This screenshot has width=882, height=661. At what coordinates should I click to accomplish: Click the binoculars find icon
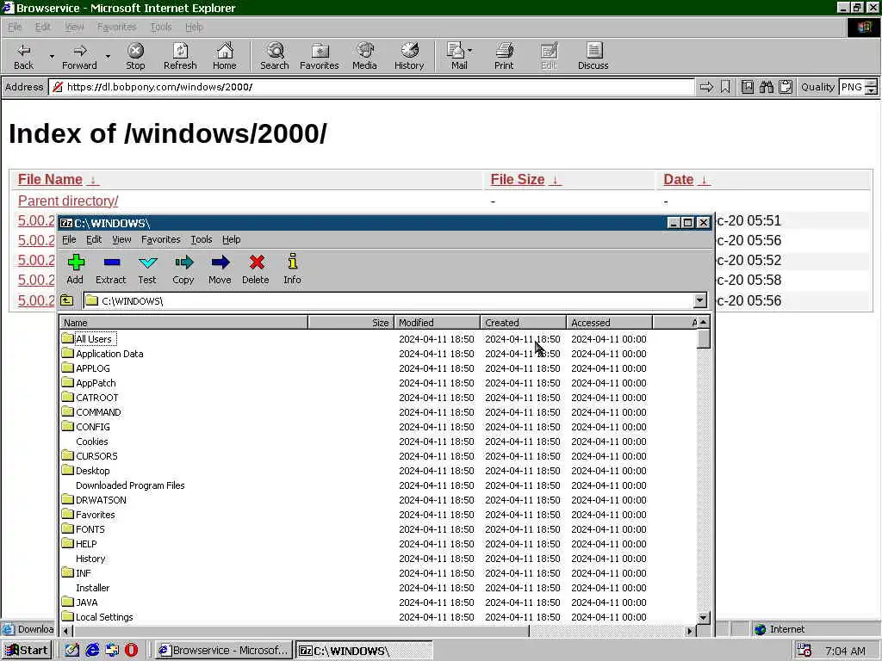pos(766,87)
